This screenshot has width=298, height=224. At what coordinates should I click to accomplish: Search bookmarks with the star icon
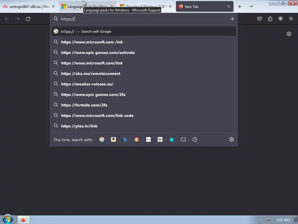click(172, 140)
